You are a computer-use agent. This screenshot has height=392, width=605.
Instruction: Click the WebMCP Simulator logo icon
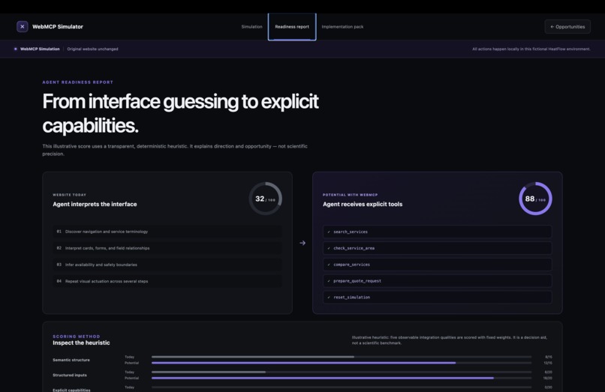tap(22, 26)
